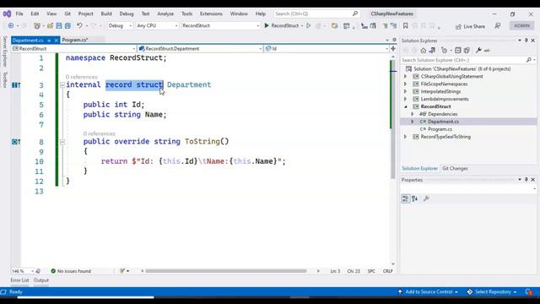Open the Any CPU platform dropdown

click(157, 26)
